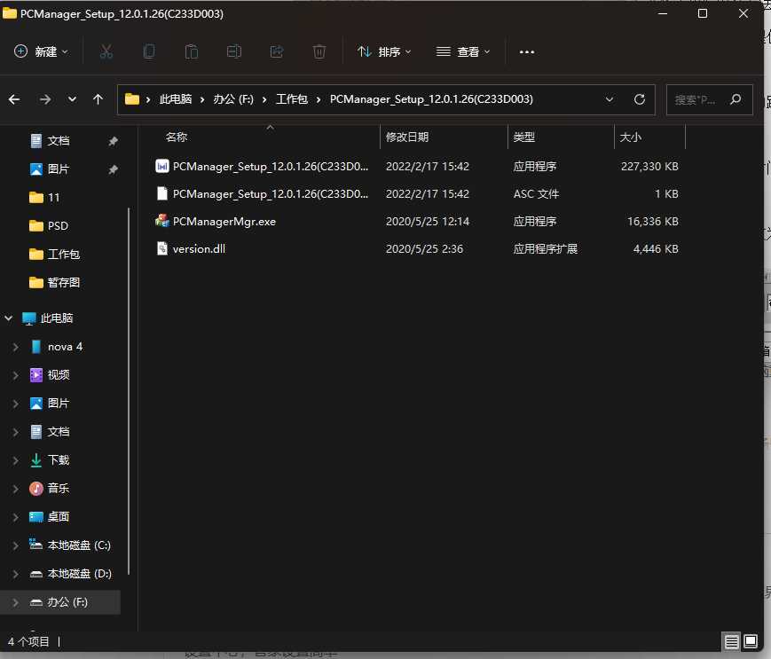Viewport: 771px width, 659px height.
Task: Maximize the Explorer window
Action: pyautogui.click(x=703, y=14)
